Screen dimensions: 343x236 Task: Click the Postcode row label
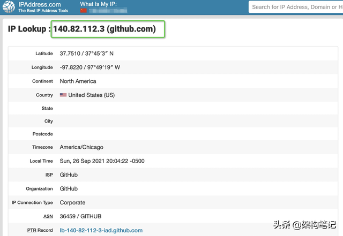(43, 134)
